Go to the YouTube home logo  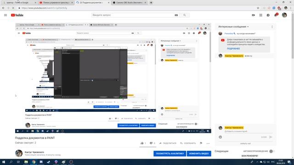[x=17, y=15]
